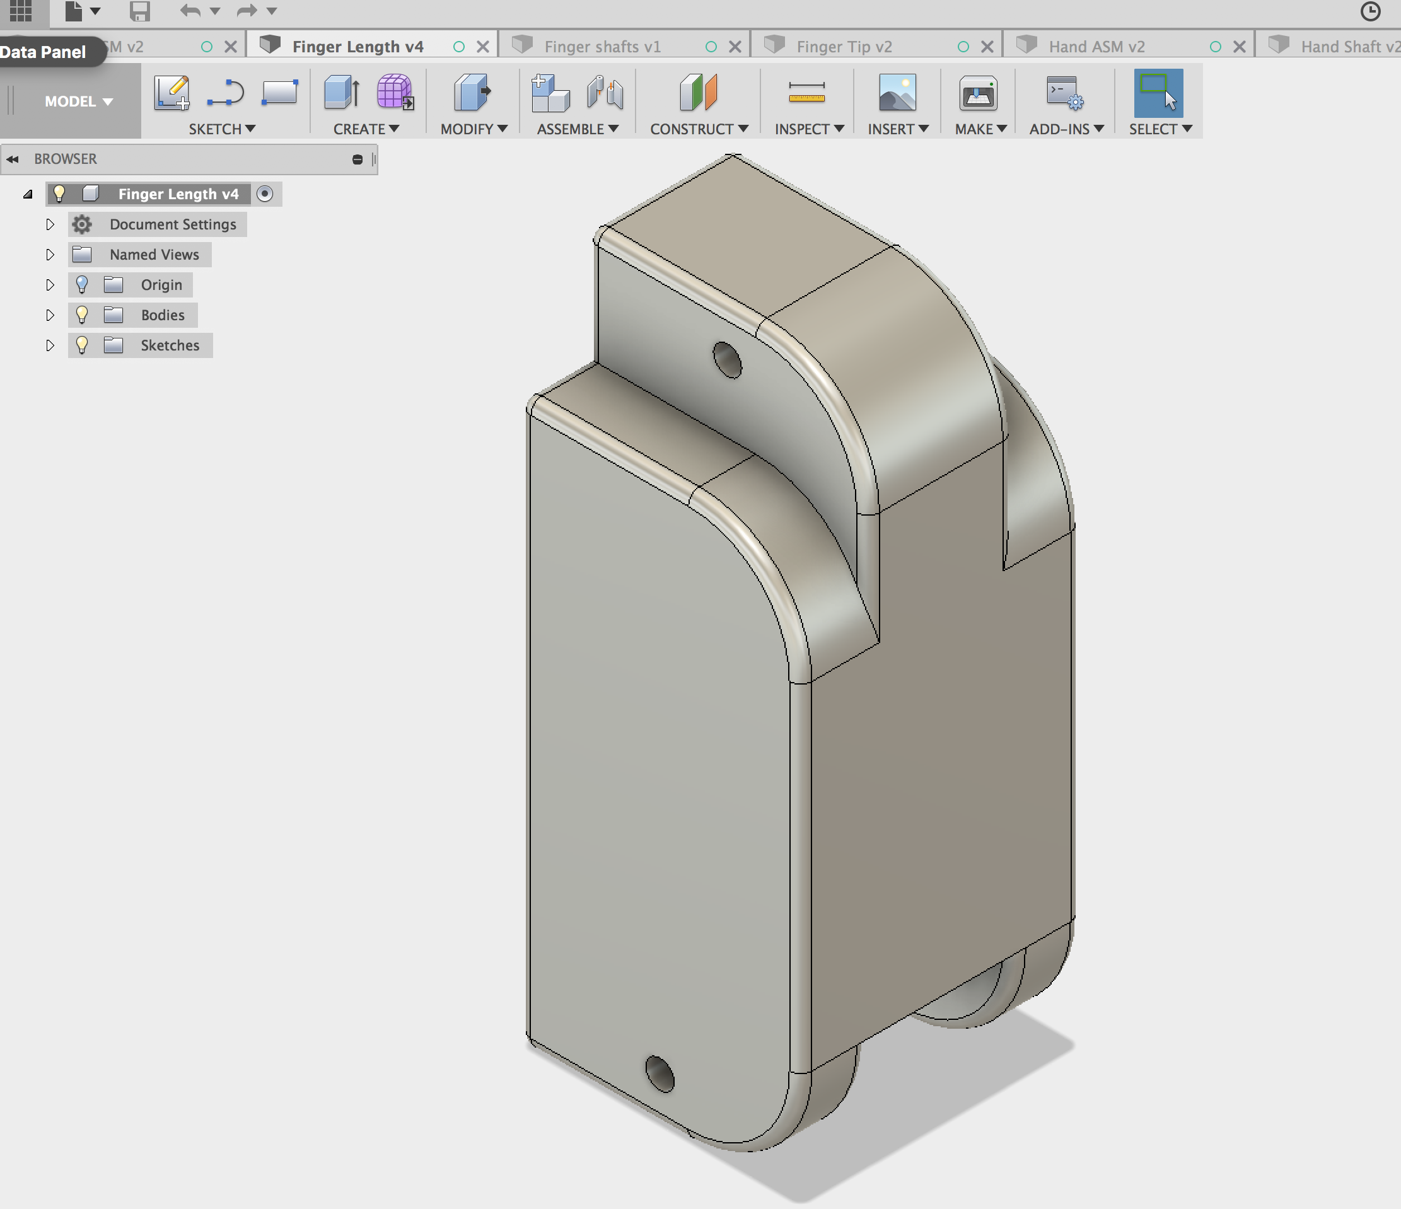Close the Finger Length v4 tab
The height and width of the screenshot is (1209, 1401).
[483, 47]
